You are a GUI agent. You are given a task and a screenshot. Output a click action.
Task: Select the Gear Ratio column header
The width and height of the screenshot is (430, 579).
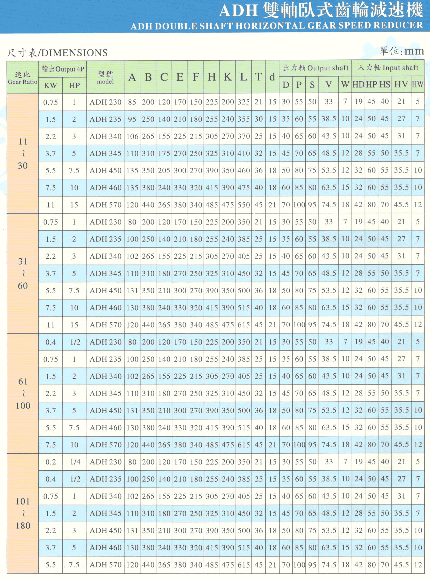(23, 78)
